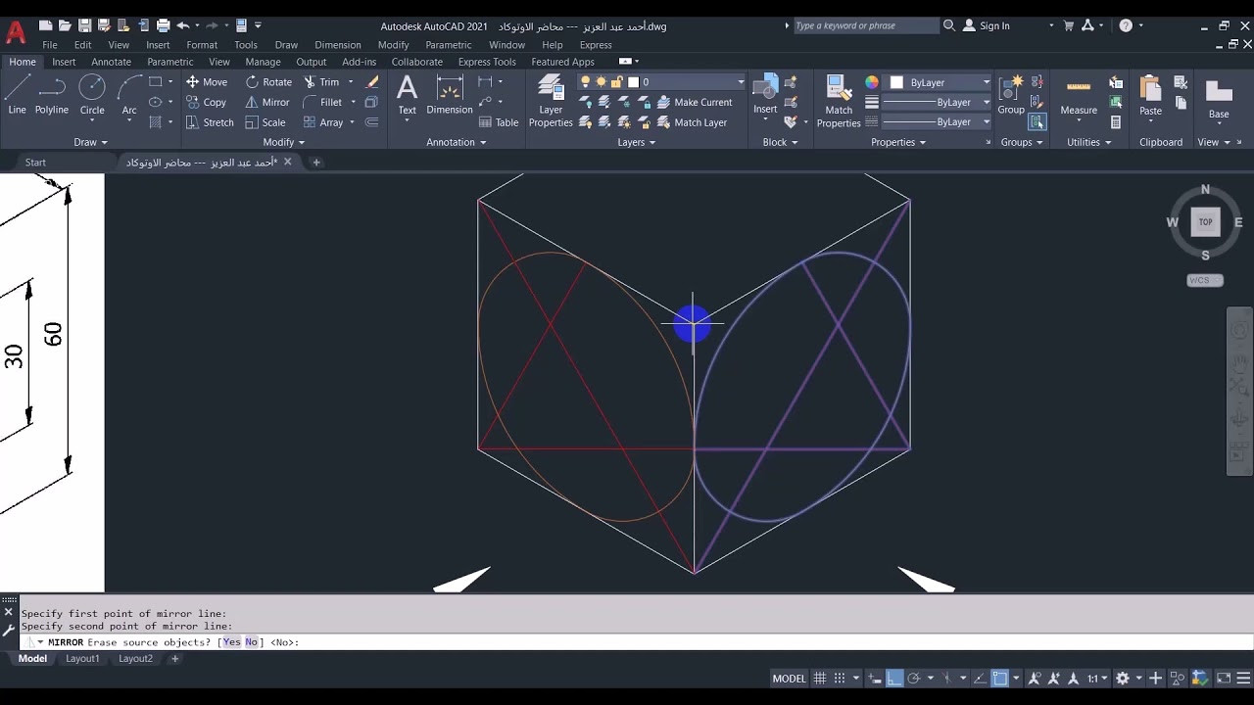Image resolution: width=1254 pixels, height=705 pixels.
Task: Click Make Current layer button
Action: pos(695,102)
